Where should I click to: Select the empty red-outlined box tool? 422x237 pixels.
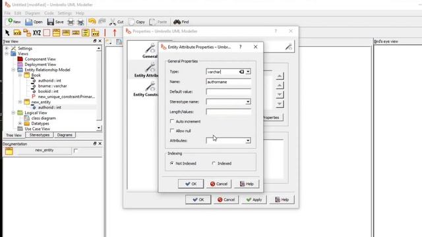click(47, 33)
